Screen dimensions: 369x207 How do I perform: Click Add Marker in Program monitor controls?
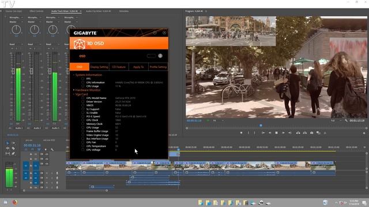[241, 133]
